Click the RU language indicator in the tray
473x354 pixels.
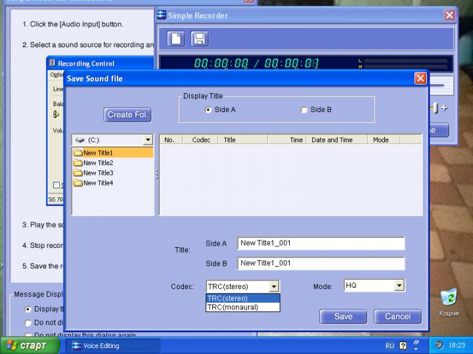point(390,345)
